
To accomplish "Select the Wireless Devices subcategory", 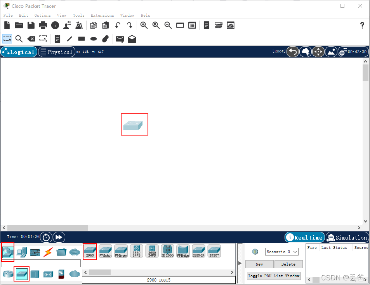I will click(x=48, y=275).
